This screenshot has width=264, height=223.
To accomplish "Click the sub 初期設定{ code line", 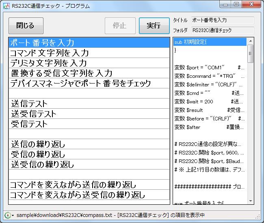I will 210,42.
